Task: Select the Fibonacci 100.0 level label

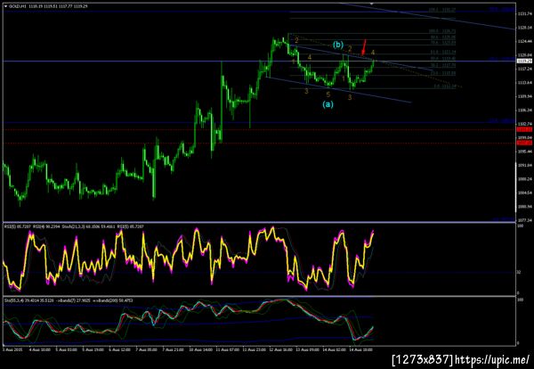Action: [x=442, y=31]
